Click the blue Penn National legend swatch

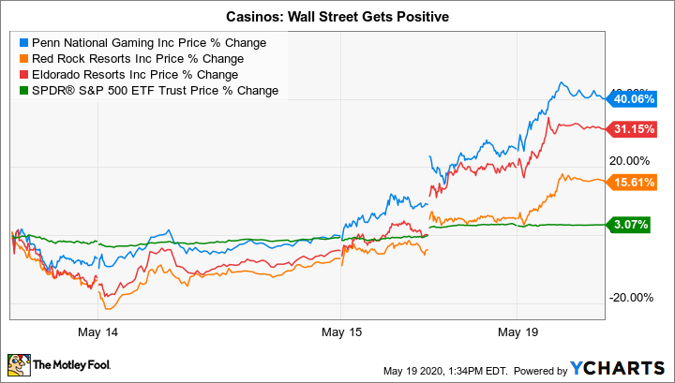(x=23, y=43)
